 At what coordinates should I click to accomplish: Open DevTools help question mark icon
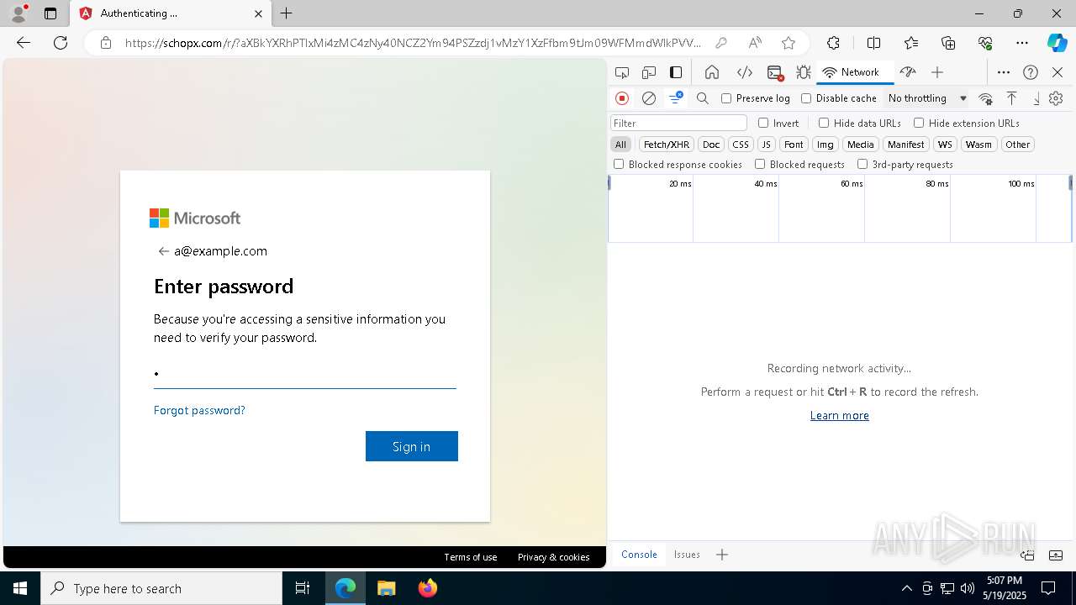click(1031, 72)
